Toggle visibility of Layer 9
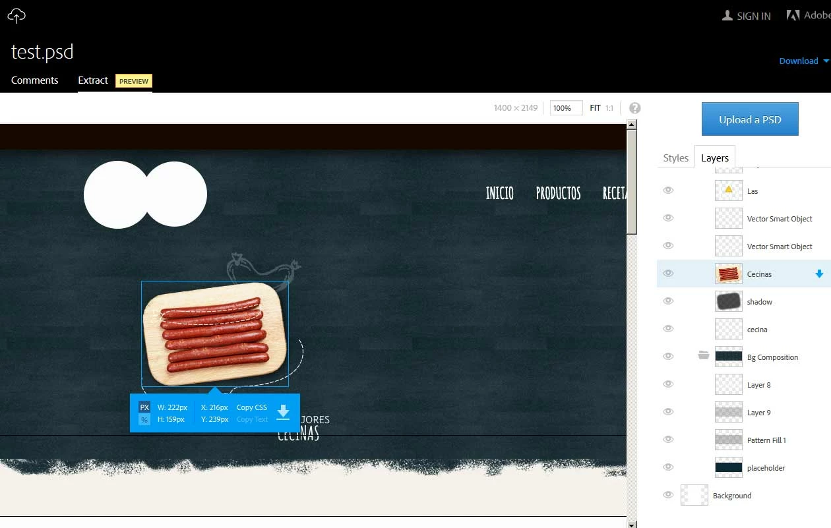The height and width of the screenshot is (528, 831). point(668,412)
